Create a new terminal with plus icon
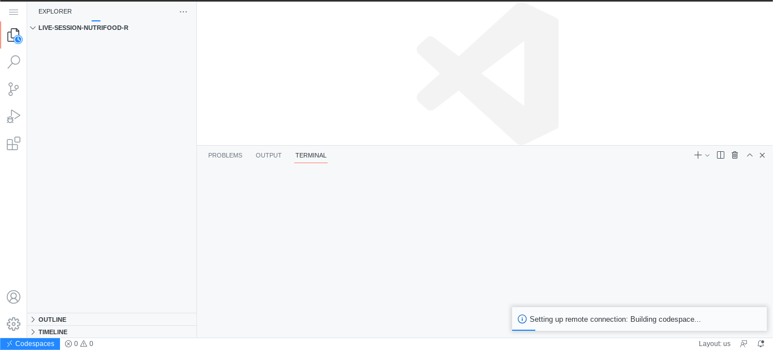The width and height of the screenshot is (773, 350). coord(698,155)
